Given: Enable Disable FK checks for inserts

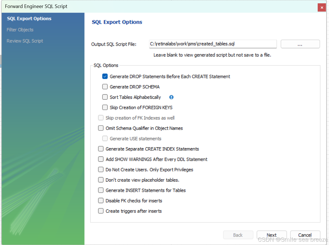Looking at the screenshot, I should [101, 201].
